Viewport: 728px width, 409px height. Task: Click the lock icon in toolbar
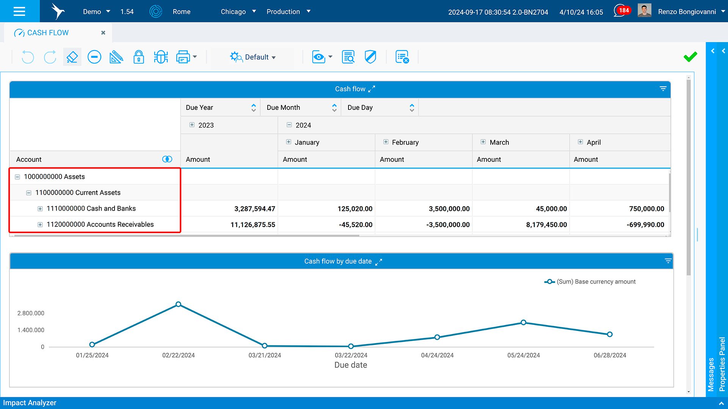tap(138, 57)
